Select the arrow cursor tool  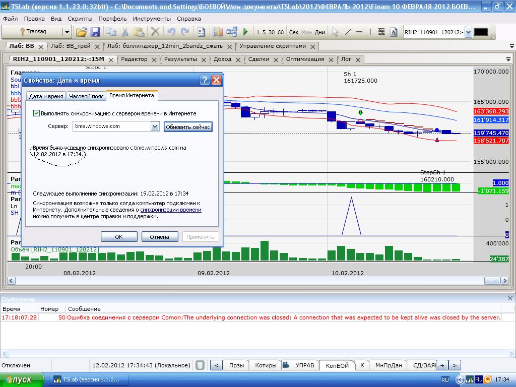(x=336, y=32)
